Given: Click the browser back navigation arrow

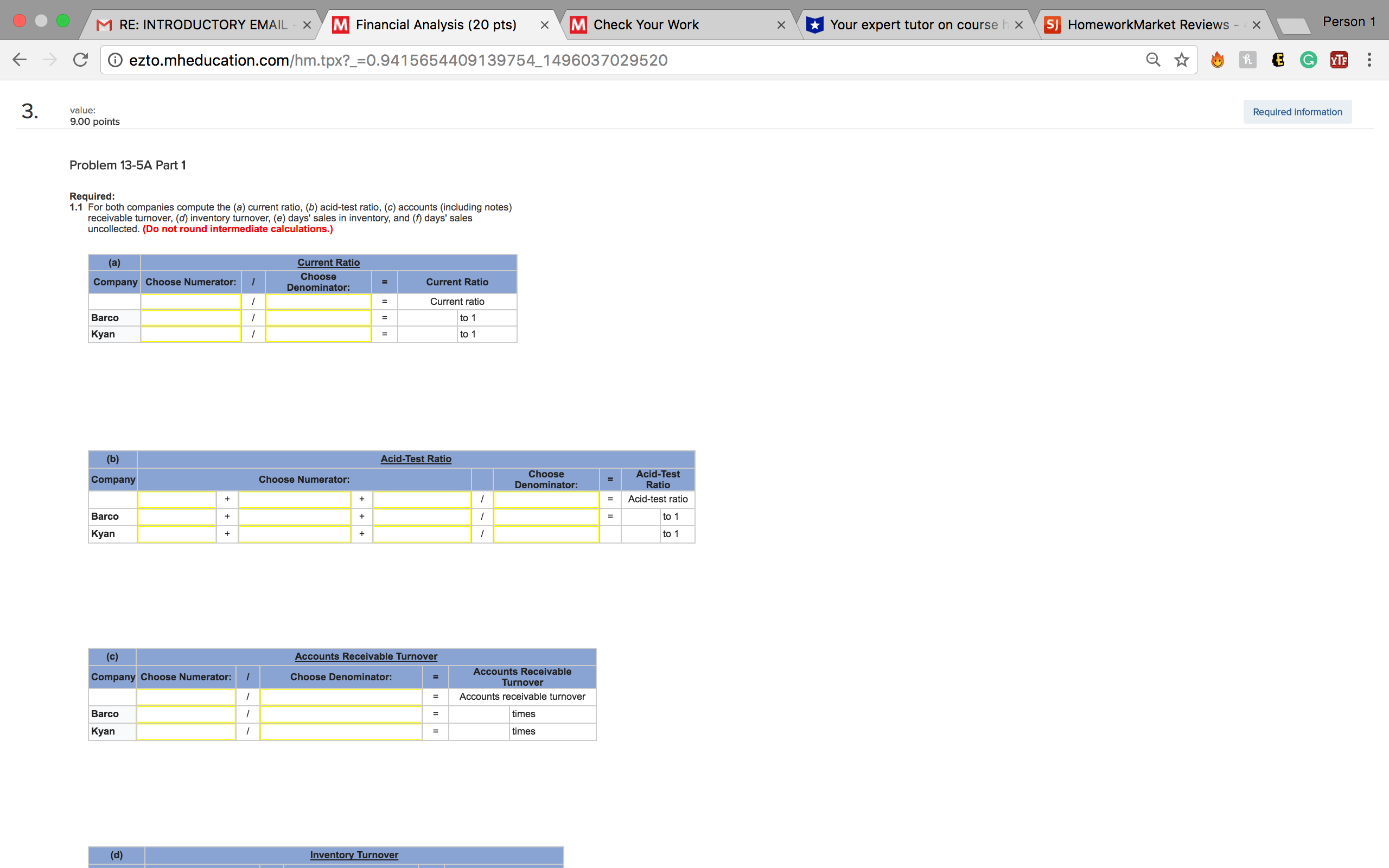Looking at the screenshot, I should click(20, 60).
